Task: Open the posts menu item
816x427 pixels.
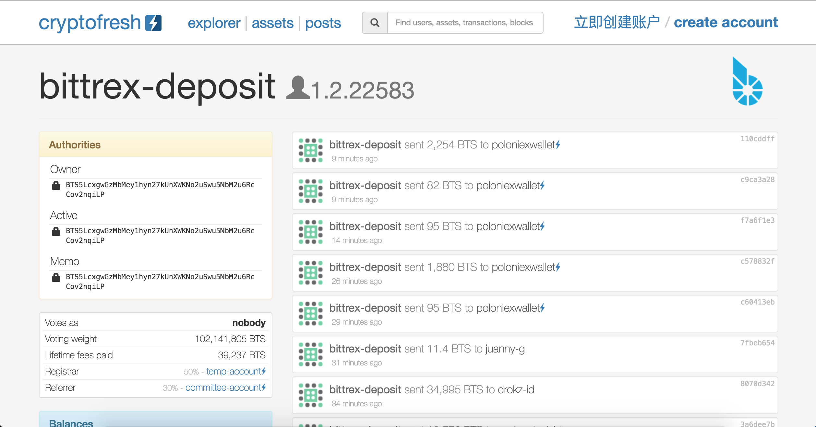Action: tap(323, 23)
